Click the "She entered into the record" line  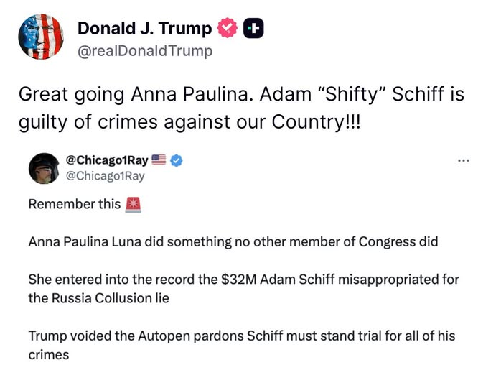pyautogui.click(x=243, y=279)
